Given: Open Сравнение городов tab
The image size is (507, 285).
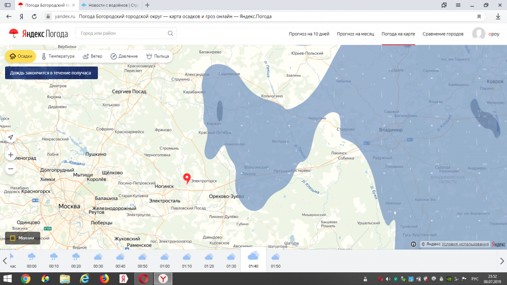Looking at the screenshot, I should (443, 34).
